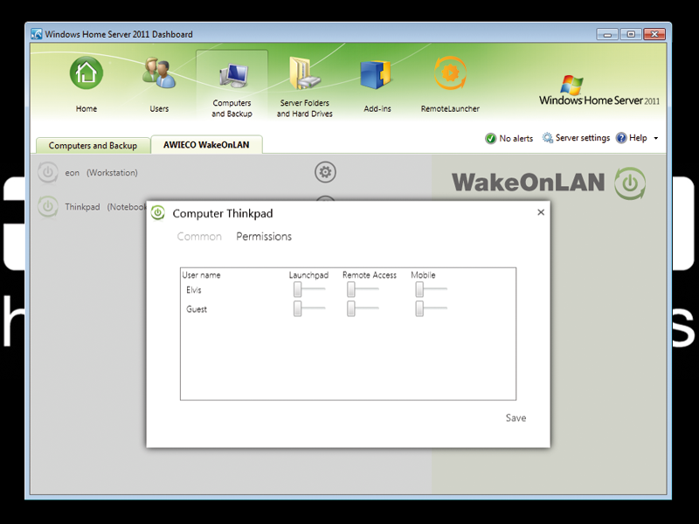699x524 pixels.
Task: Click the Dashboard title bar app icon
Action: pyautogui.click(x=37, y=34)
